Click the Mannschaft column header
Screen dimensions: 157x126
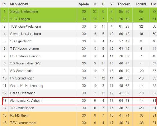pos(19,4)
